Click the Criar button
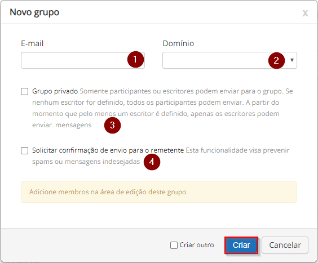 pos(241,245)
